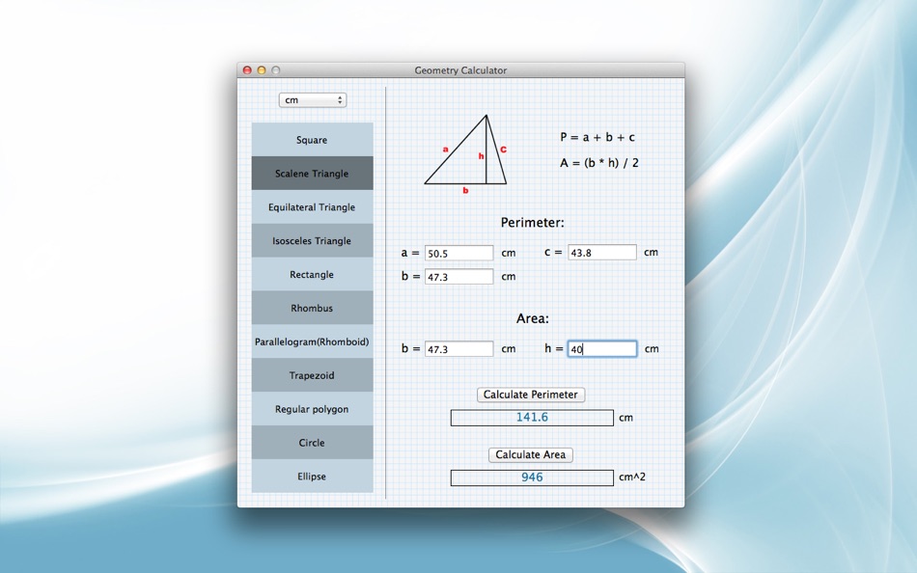The image size is (917, 573).
Task: Switch to Circle calculator
Action: (312, 443)
